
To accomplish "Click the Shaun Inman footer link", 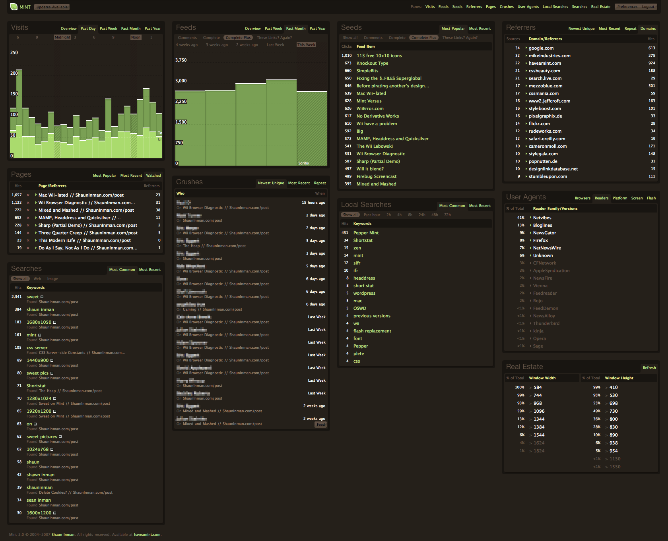I will click(x=63, y=535).
